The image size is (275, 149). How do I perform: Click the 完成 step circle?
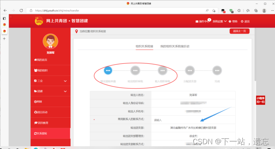(x=217, y=71)
